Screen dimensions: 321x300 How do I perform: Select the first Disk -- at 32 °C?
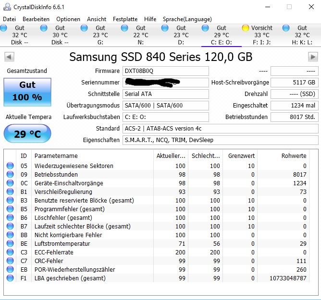point(19,35)
